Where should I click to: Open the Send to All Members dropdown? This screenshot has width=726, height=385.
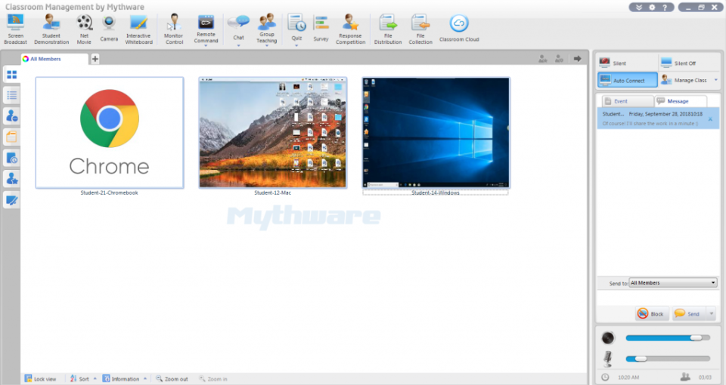pyautogui.click(x=673, y=282)
